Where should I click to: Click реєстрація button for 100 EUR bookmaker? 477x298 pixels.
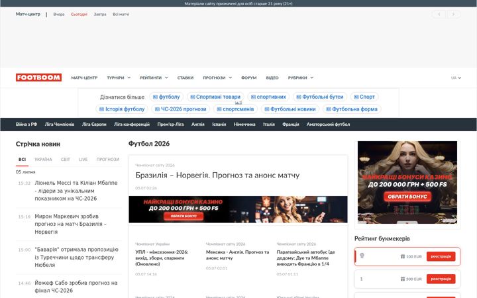[x=441, y=256]
